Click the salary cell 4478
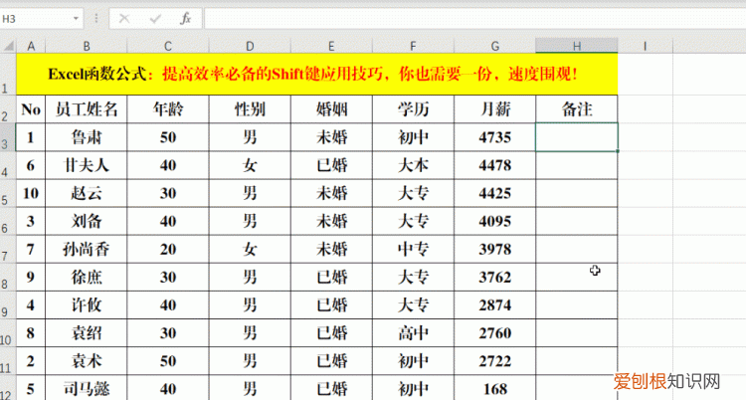The image size is (746, 400). [x=494, y=165]
